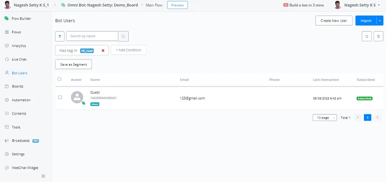The width and height of the screenshot is (386, 182).
Task: Remove the FB_lead tag condition
Action: (x=103, y=50)
